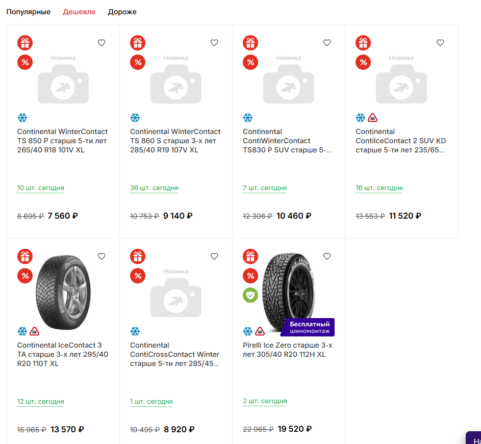Click Continental IceContact 3 tire photo
This screenshot has width=481, height=444.
[x=63, y=286]
